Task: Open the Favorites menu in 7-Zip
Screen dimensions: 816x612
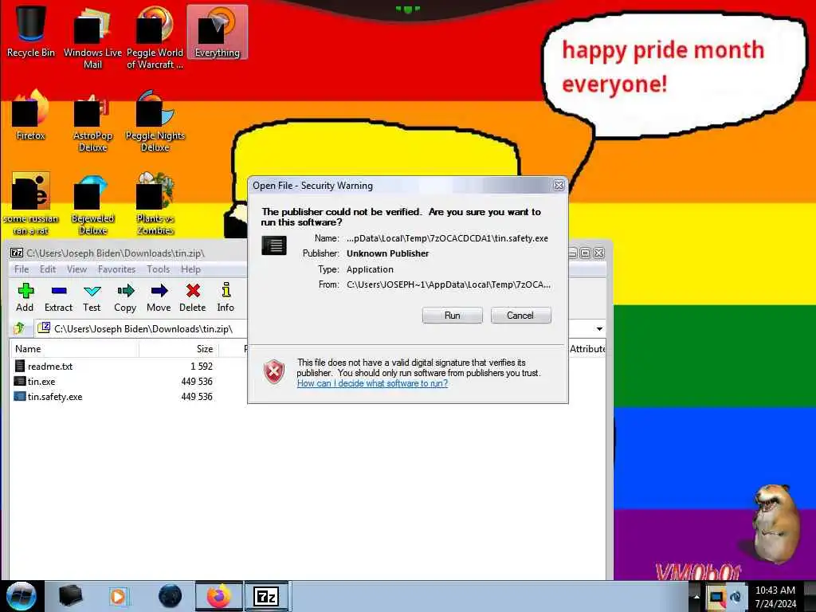Action: [x=116, y=269]
